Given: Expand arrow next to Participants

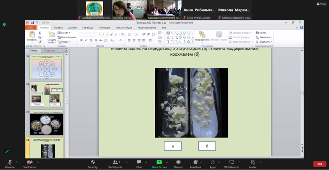Looking at the screenshot, I should coord(127,162).
